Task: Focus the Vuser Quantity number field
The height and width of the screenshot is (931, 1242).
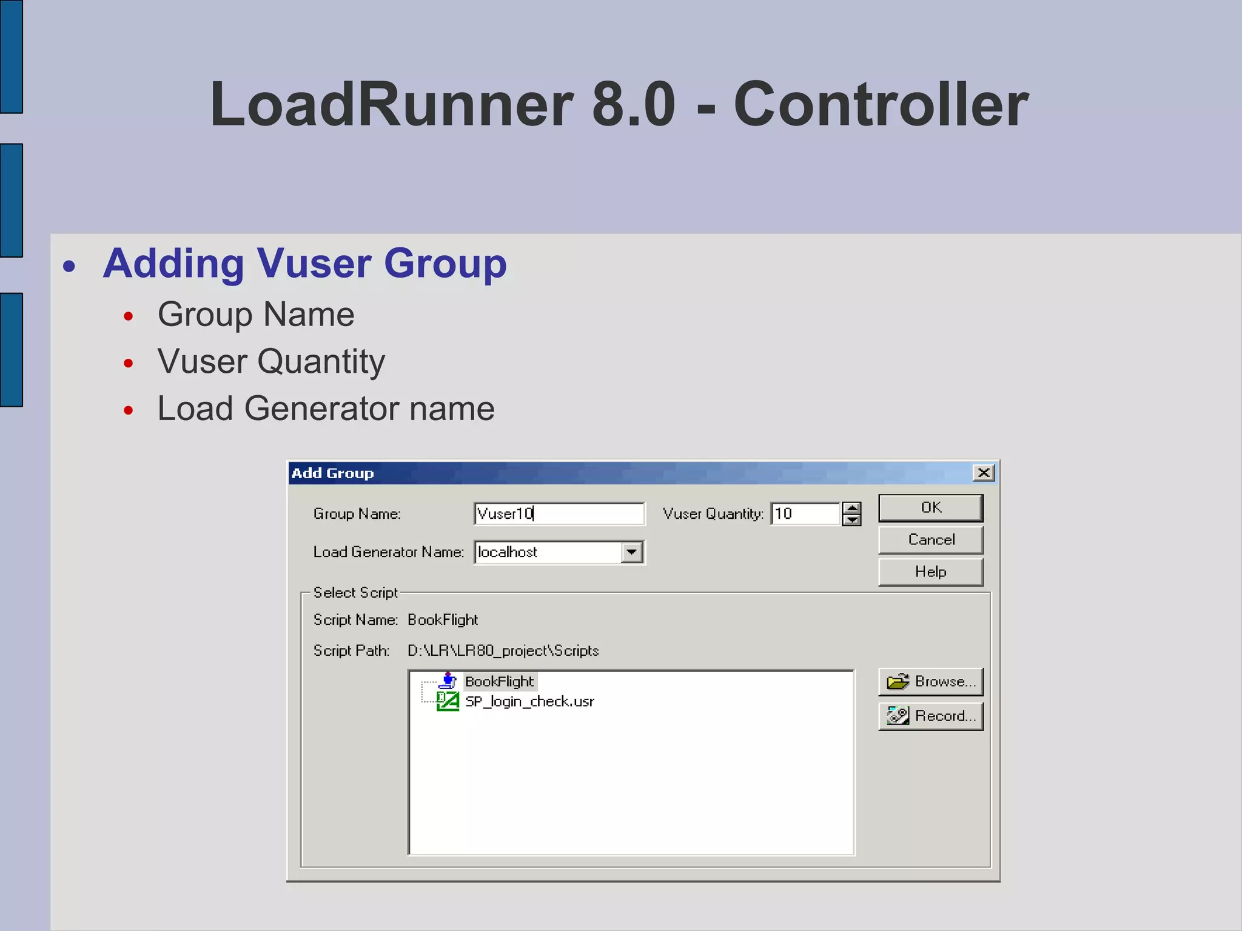Action: point(805,513)
